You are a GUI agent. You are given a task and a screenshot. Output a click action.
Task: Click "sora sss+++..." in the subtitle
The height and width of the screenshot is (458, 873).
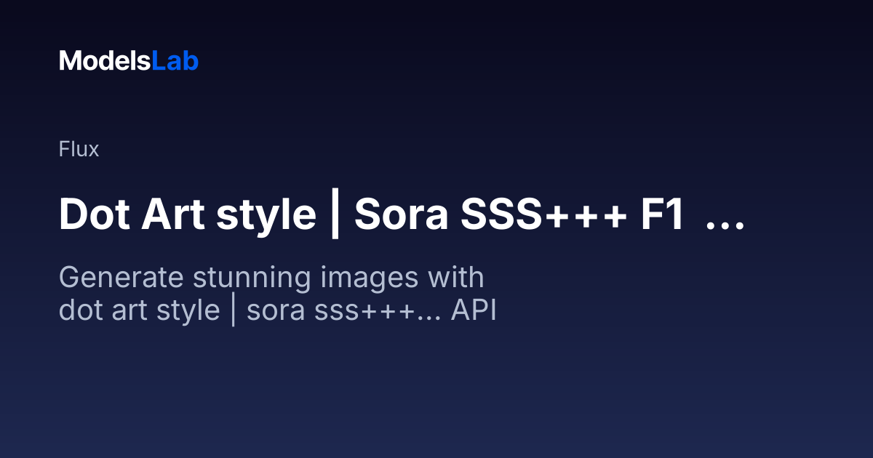coord(343,311)
